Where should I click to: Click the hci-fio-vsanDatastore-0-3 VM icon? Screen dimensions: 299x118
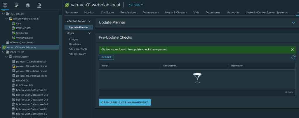(13, 100)
